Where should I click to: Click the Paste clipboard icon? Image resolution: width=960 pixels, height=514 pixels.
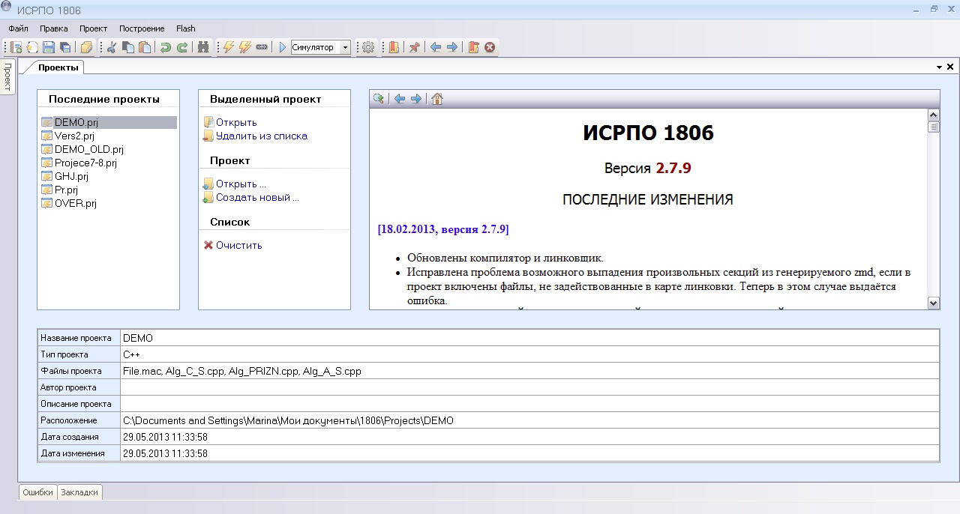pyautogui.click(x=145, y=47)
